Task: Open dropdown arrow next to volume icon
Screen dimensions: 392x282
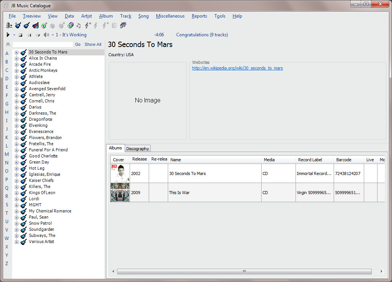Action: (x=53, y=35)
